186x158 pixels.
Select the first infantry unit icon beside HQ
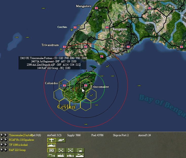[61, 150]
